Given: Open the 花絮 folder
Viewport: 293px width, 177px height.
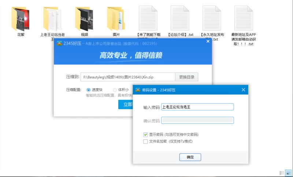Looking at the screenshot, I should tap(21, 19).
